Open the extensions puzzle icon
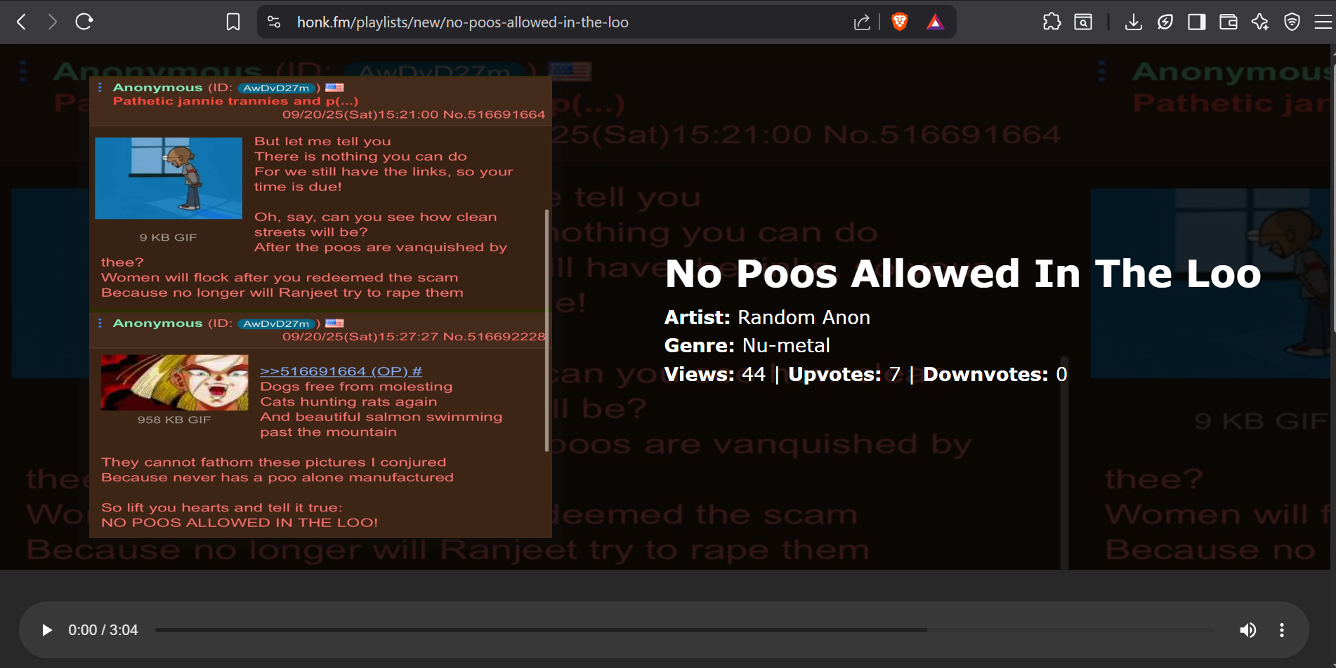1336x668 pixels. 1052,22
